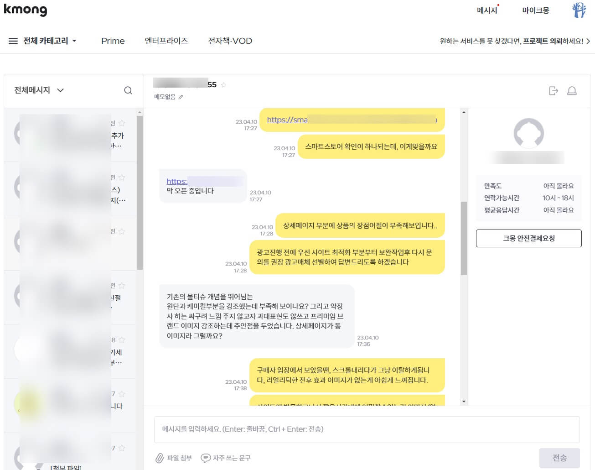Image resolution: width=595 pixels, height=470 pixels.
Task: Toggle the favorite star beside the chat partner's name
Action: click(223, 85)
